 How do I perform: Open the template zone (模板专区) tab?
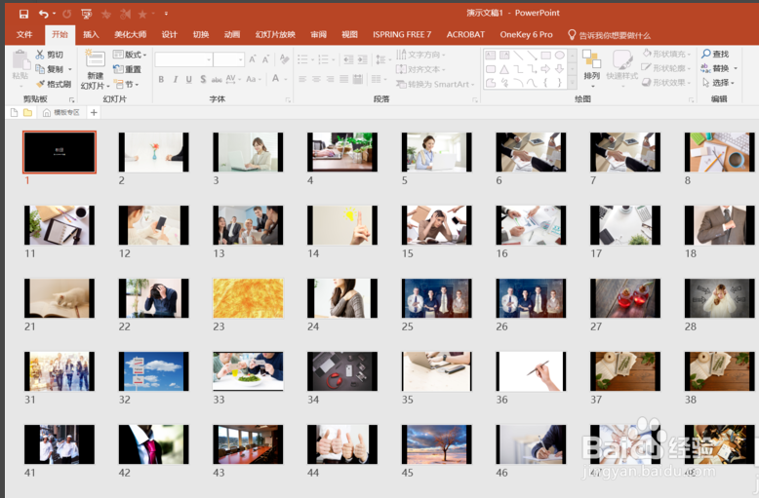click(x=61, y=113)
